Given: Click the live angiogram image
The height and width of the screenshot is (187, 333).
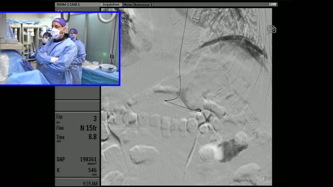Looking at the screenshot, I should coord(186,97).
